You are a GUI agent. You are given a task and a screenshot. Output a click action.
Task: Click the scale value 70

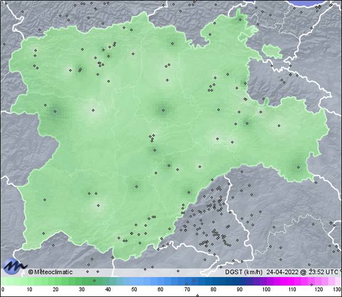(187, 290)
